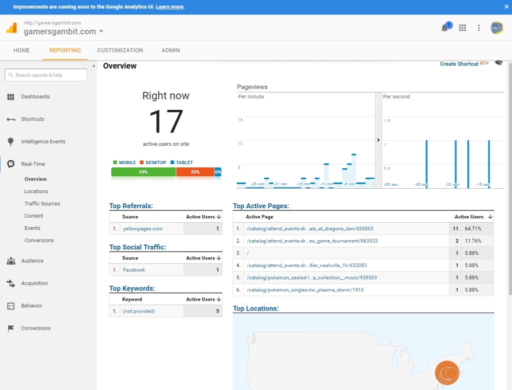Screen dimensions: 512x390
Task: Select the Acquisition sidebar icon
Action: (10, 283)
